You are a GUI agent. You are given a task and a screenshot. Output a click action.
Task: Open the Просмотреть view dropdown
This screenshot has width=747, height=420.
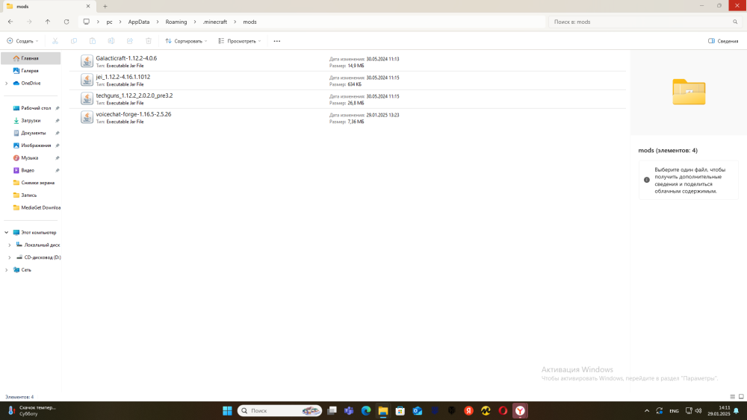pyautogui.click(x=240, y=41)
